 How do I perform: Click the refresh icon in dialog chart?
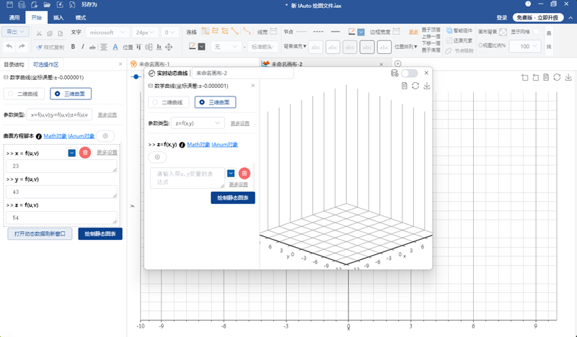pos(415,86)
